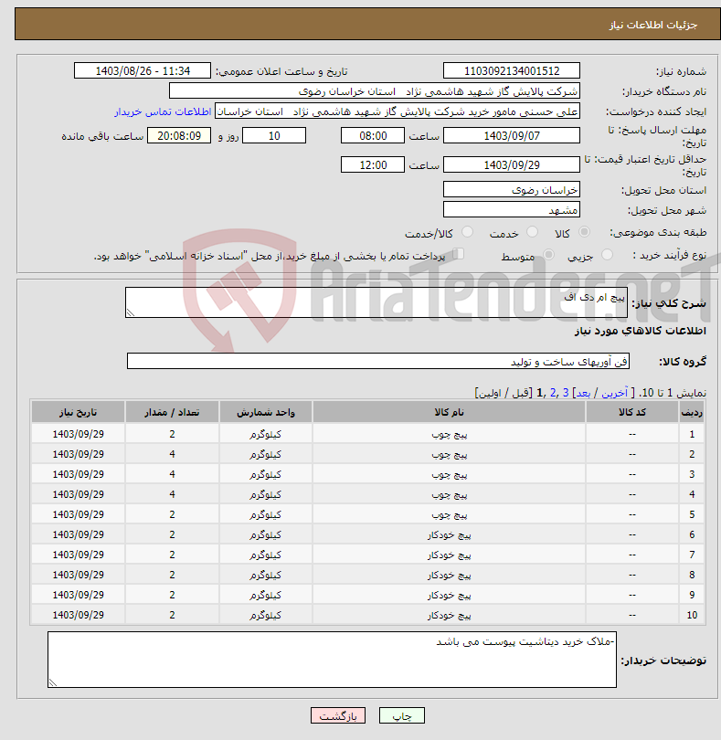Click the تاریخ نیاز column header
The height and width of the screenshot is (740, 721).
[78, 412]
